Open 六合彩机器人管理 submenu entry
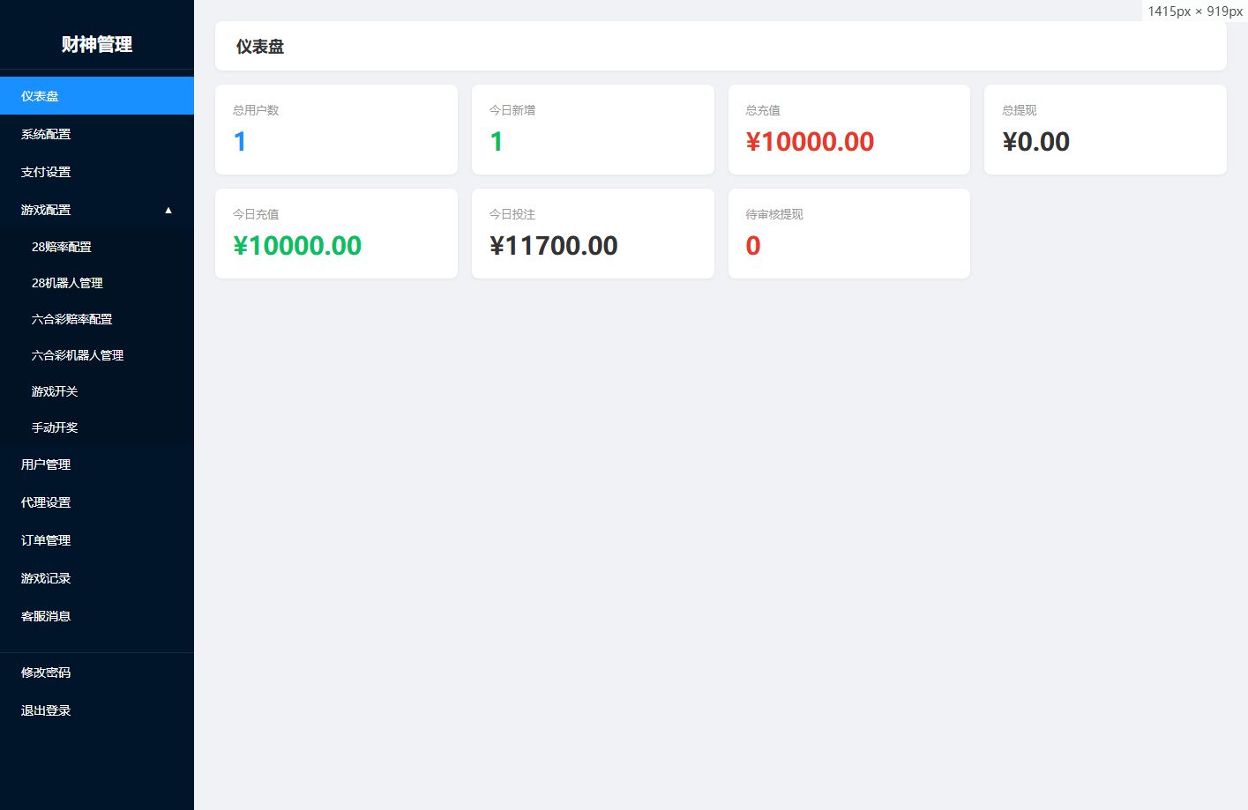Image resolution: width=1248 pixels, height=810 pixels. click(97, 355)
